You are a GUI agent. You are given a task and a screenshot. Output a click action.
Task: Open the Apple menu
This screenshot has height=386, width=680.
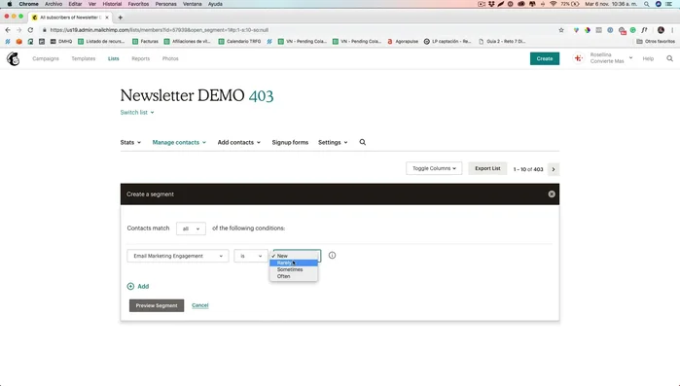point(10,4)
